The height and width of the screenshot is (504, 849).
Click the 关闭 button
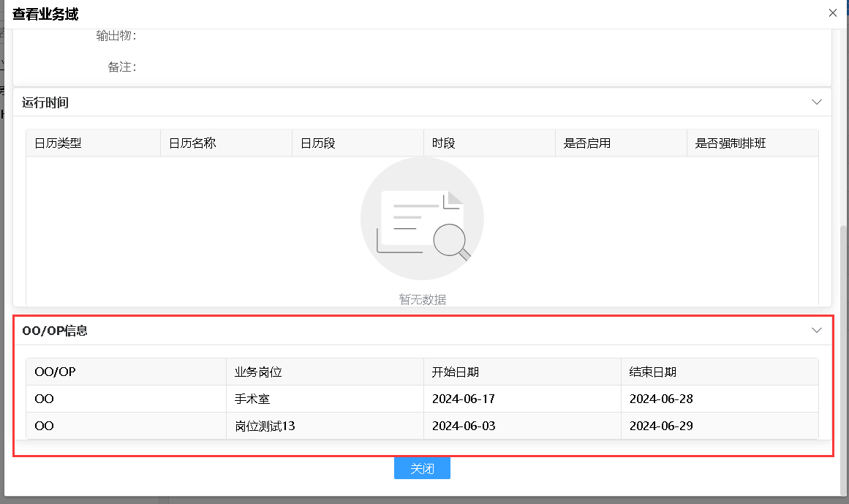pos(422,468)
